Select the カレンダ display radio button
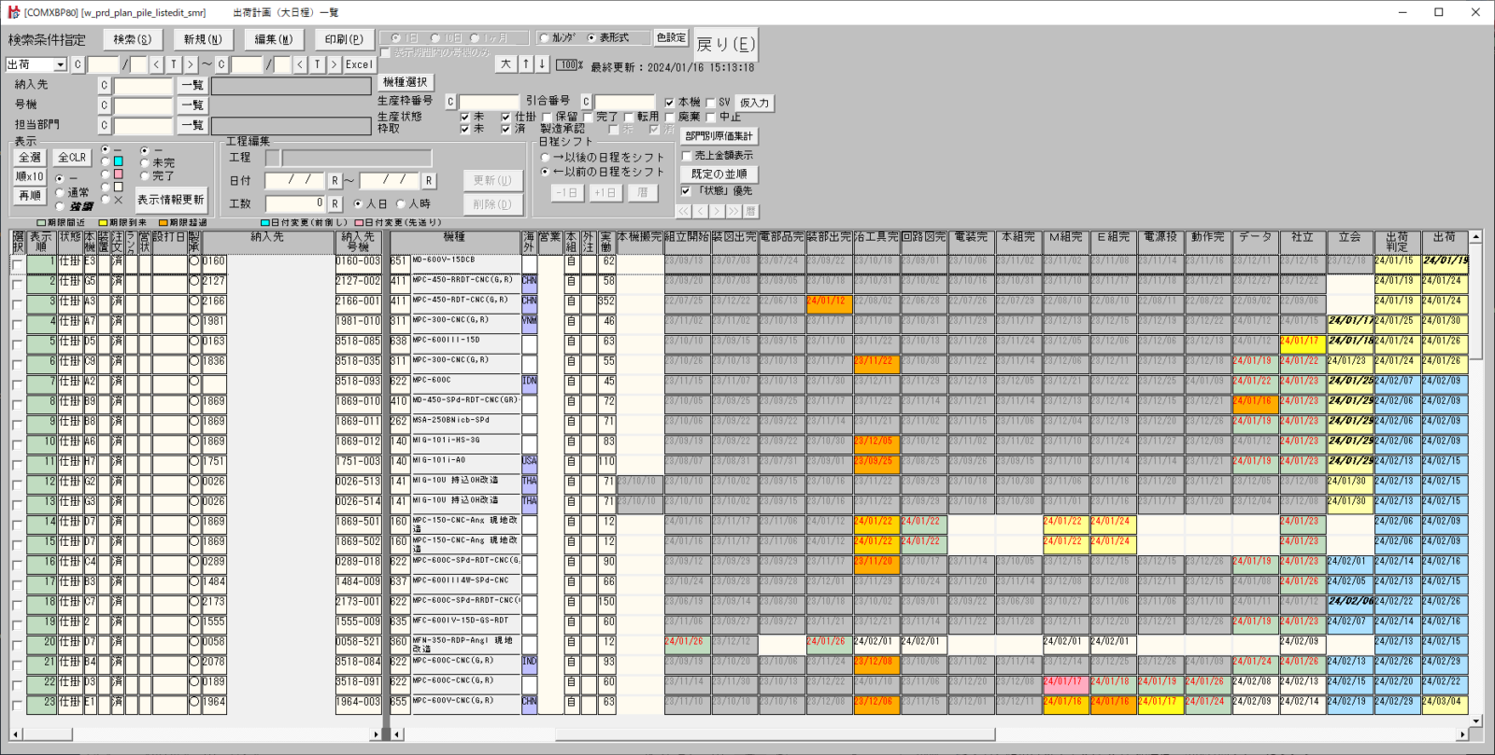This screenshot has width=1495, height=755. pyautogui.click(x=544, y=38)
